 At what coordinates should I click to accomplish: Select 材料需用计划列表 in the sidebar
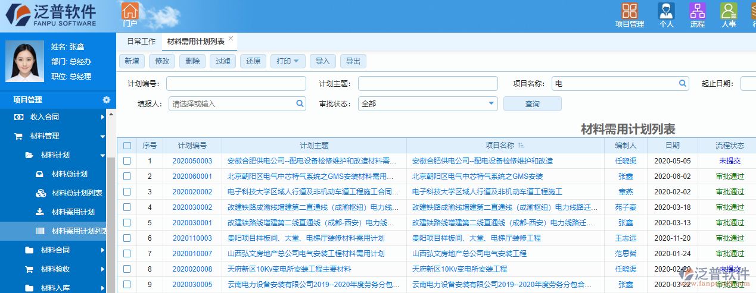click(53, 231)
